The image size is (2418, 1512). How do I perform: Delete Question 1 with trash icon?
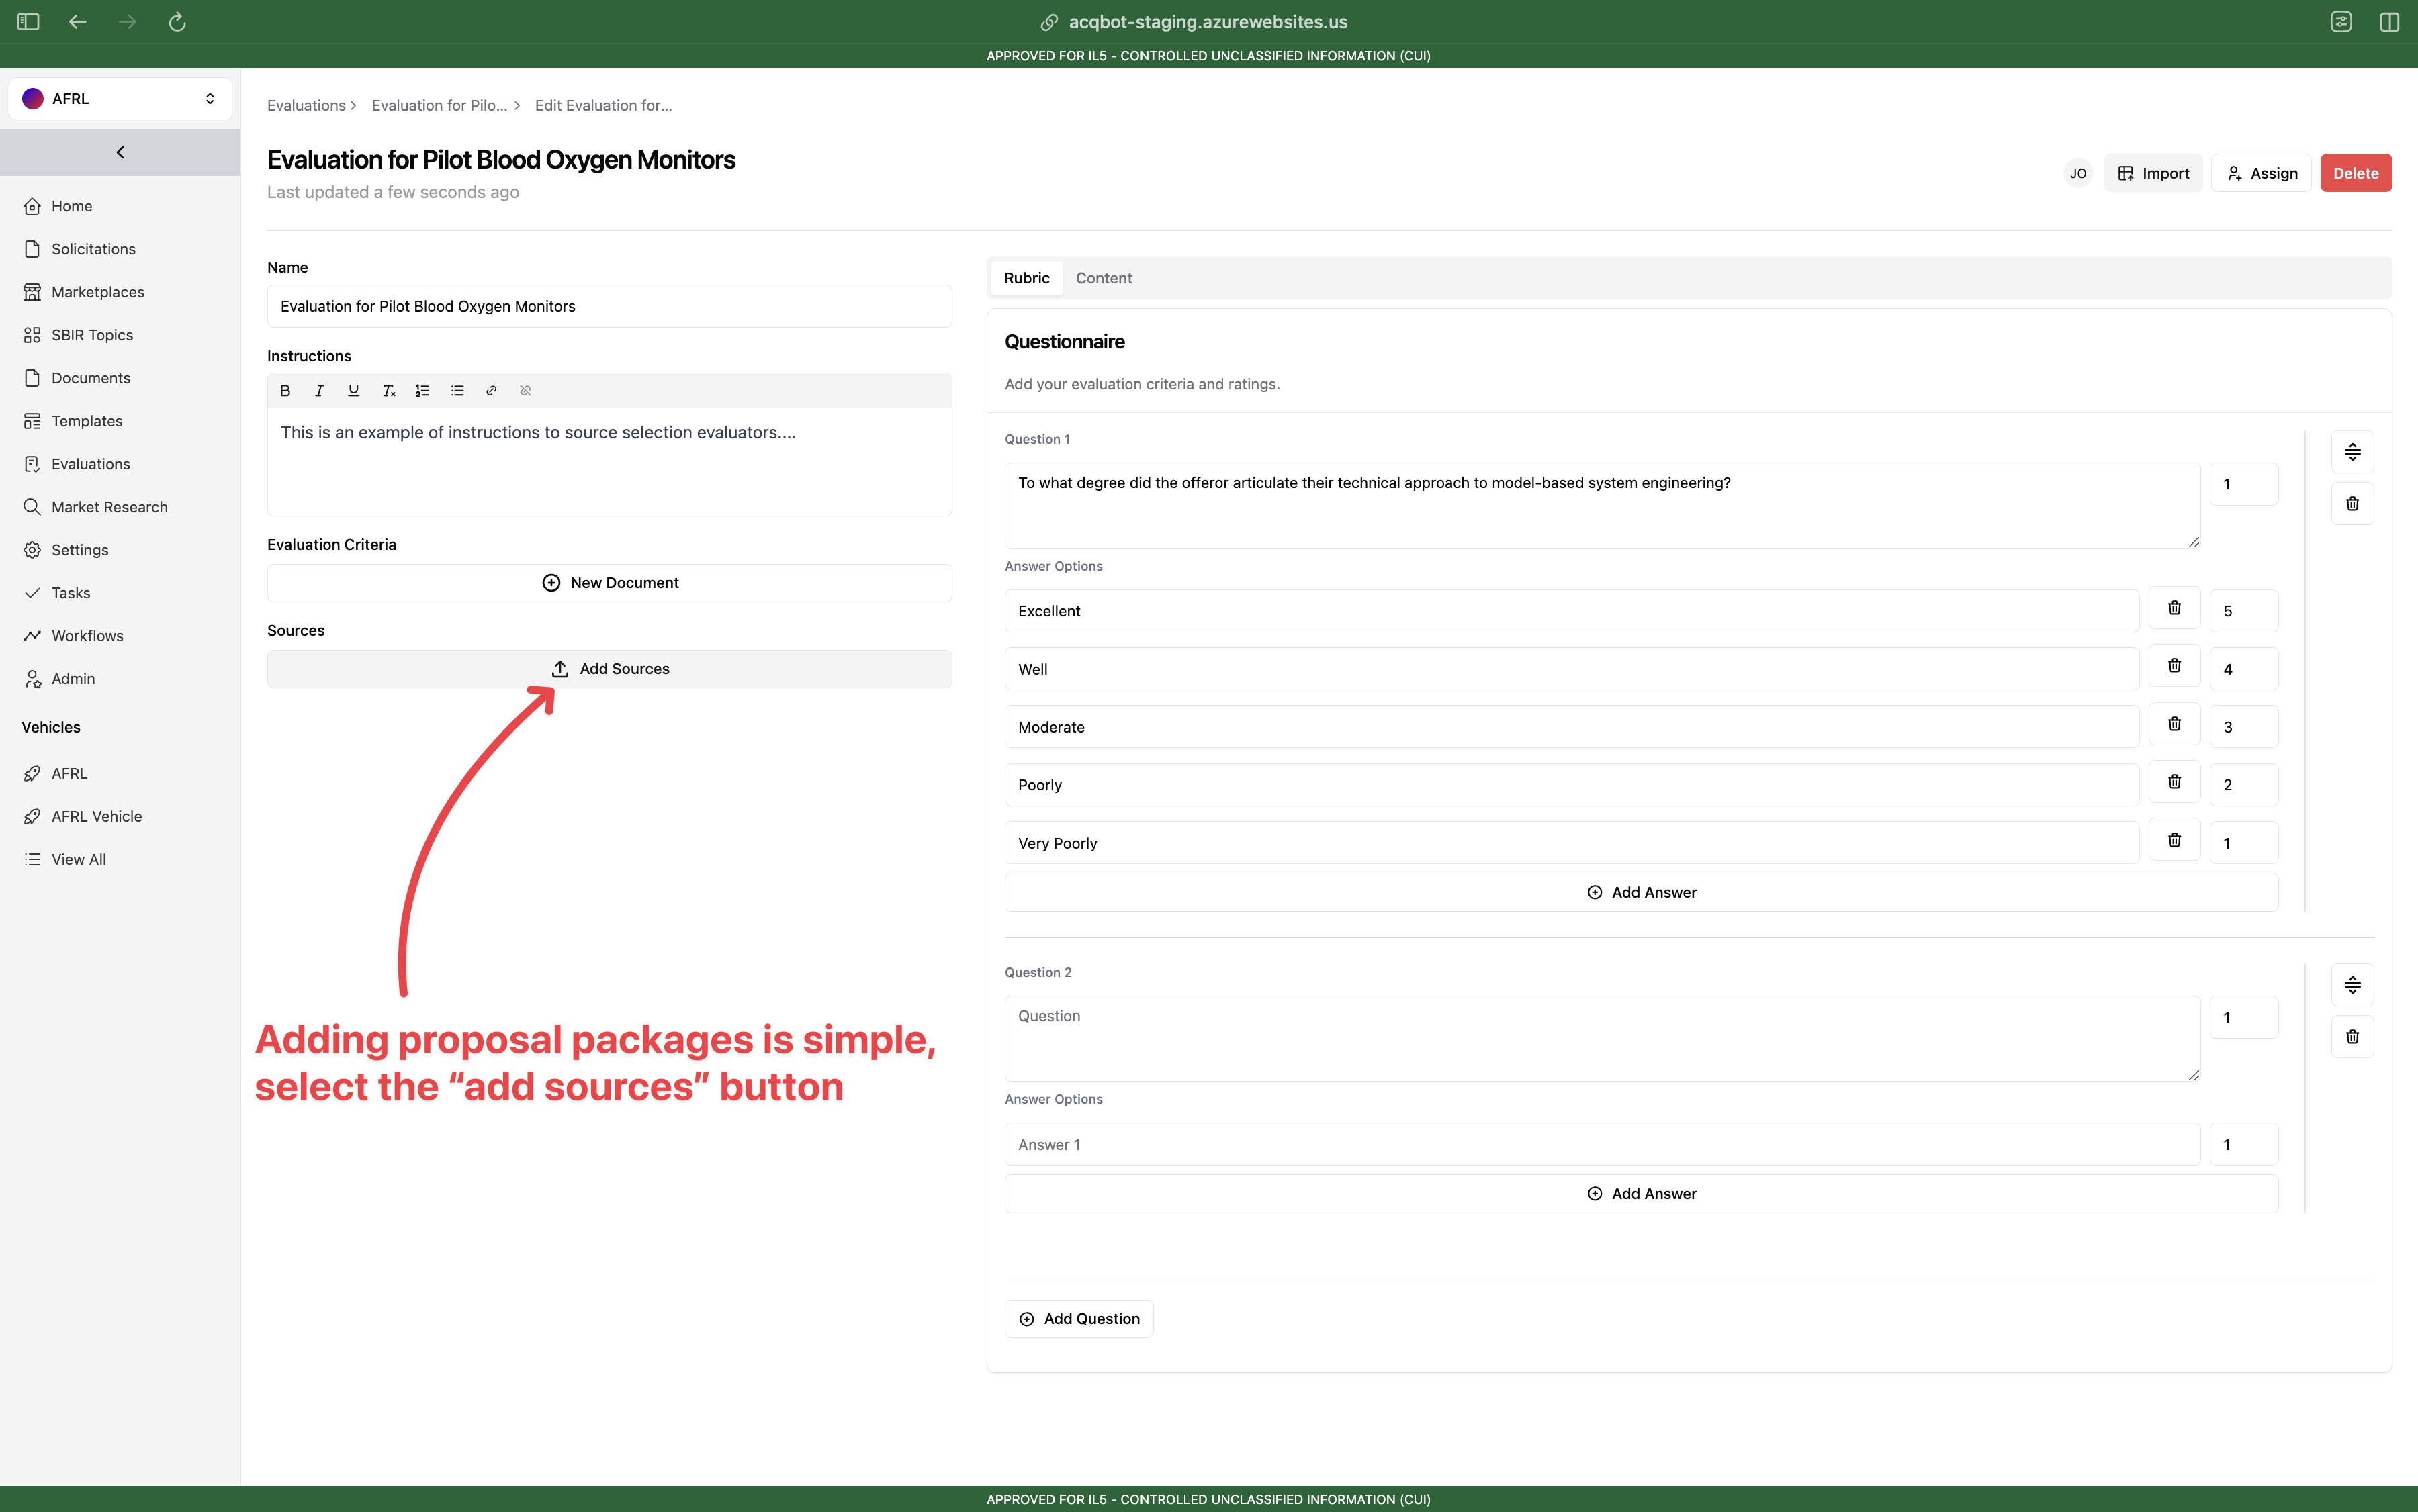tap(2352, 504)
